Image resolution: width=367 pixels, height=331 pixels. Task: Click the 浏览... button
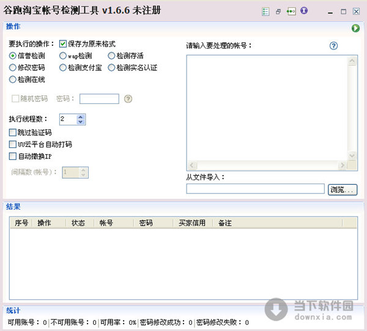[x=343, y=190]
